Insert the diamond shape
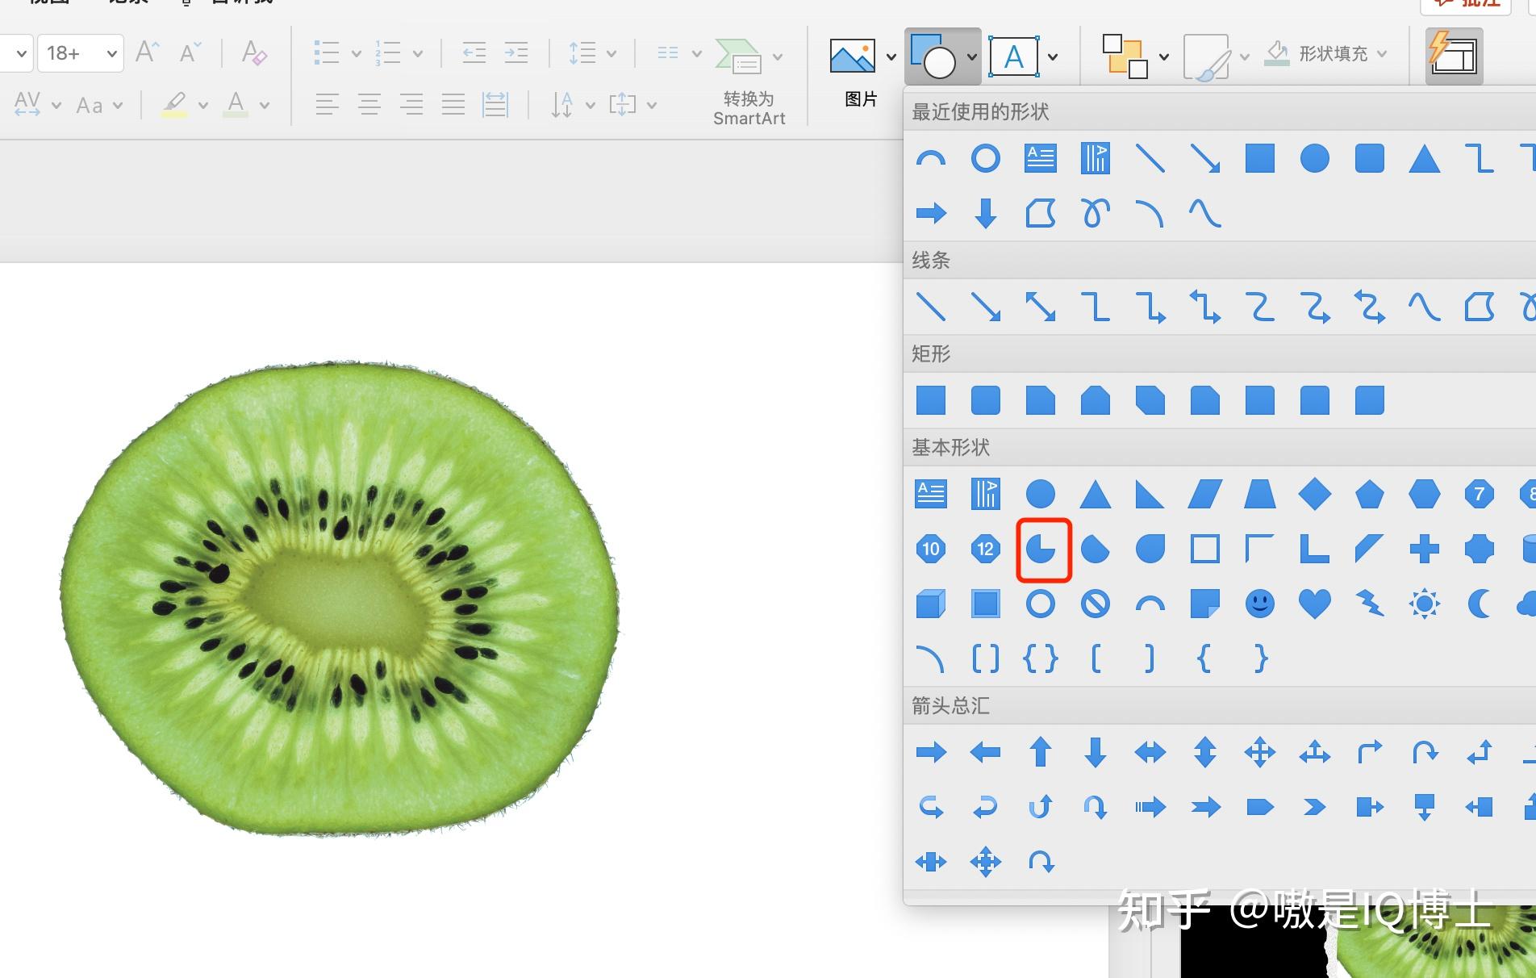The height and width of the screenshot is (978, 1536). tap(1315, 494)
